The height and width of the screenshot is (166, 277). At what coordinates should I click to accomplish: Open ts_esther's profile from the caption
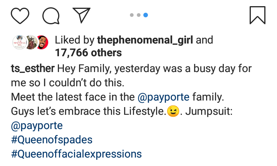point(32,69)
